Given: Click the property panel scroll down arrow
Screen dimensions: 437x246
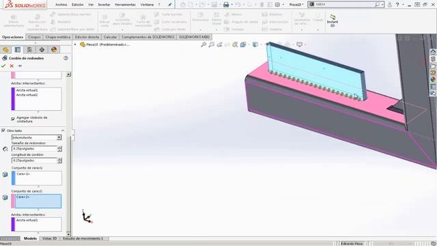Looking at the screenshot, I should [x=68, y=234].
